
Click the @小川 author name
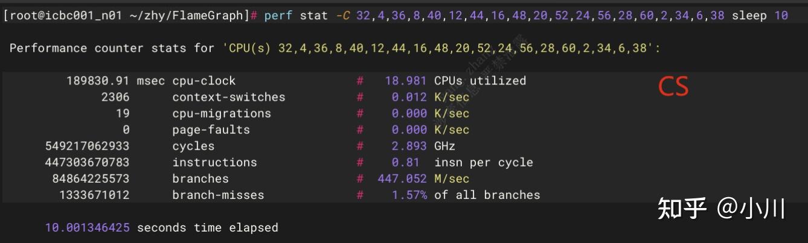point(752,209)
